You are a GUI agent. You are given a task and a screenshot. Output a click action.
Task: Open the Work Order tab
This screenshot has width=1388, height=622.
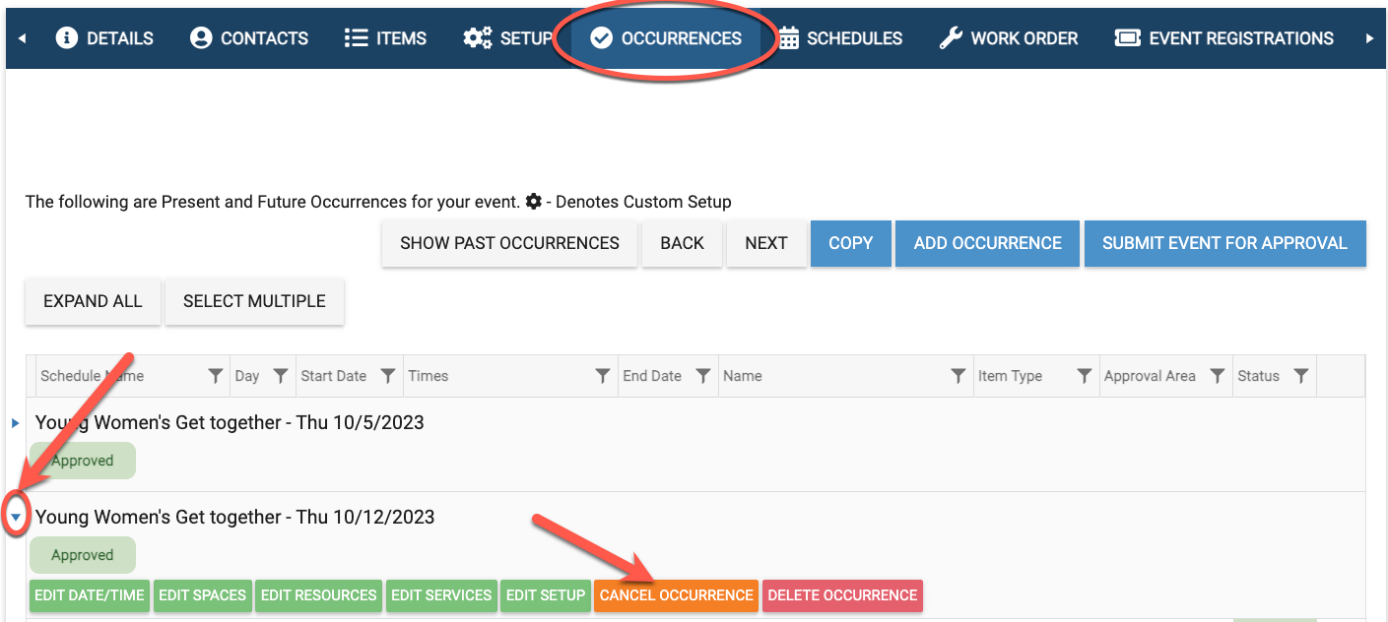[x=1009, y=38]
